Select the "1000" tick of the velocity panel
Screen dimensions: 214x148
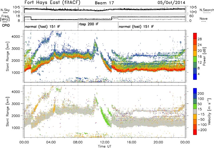pyautogui.click(x=16, y=128)
